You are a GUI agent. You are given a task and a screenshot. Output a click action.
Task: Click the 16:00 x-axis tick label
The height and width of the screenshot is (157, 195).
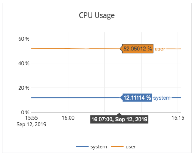pos(68,118)
